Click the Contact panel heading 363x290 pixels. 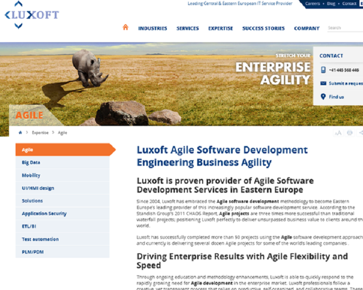point(331,56)
